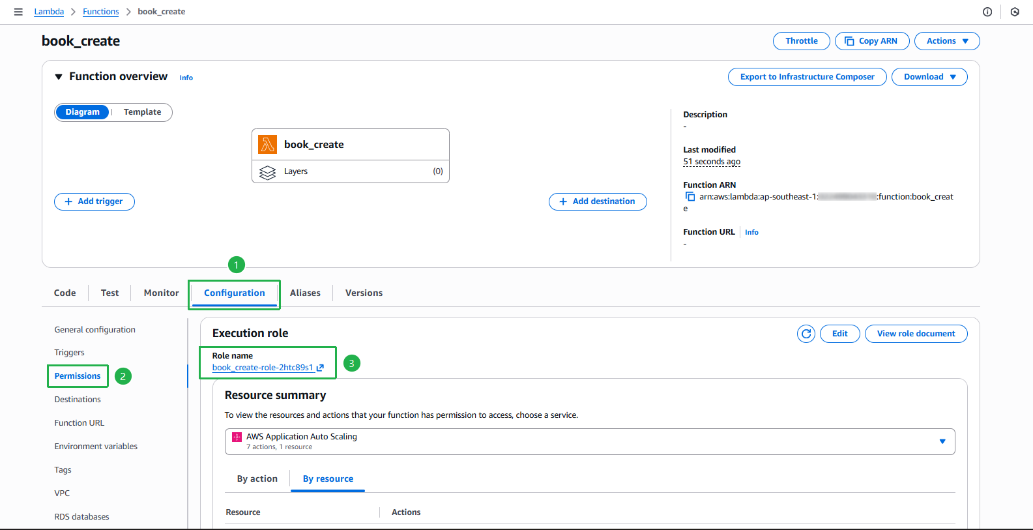Select Permissions in the side menu
This screenshot has width=1033, height=530.
click(x=78, y=376)
